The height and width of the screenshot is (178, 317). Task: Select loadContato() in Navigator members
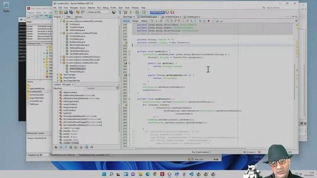(x=69, y=110)
